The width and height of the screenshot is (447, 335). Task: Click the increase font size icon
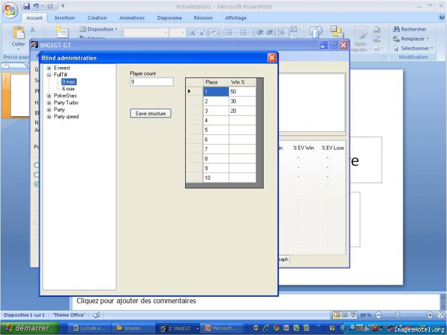[192, 33]
